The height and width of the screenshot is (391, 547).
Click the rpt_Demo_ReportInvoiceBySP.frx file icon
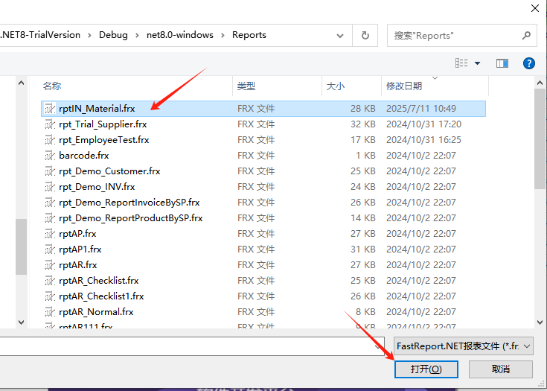[50, 203]
